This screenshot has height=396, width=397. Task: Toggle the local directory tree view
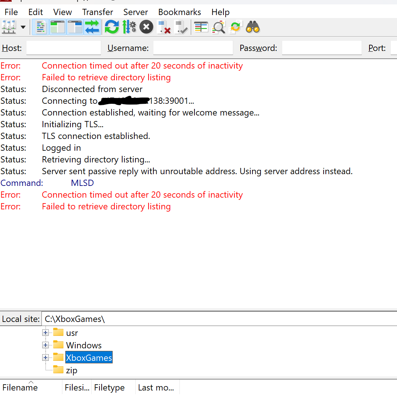[58, 26]
